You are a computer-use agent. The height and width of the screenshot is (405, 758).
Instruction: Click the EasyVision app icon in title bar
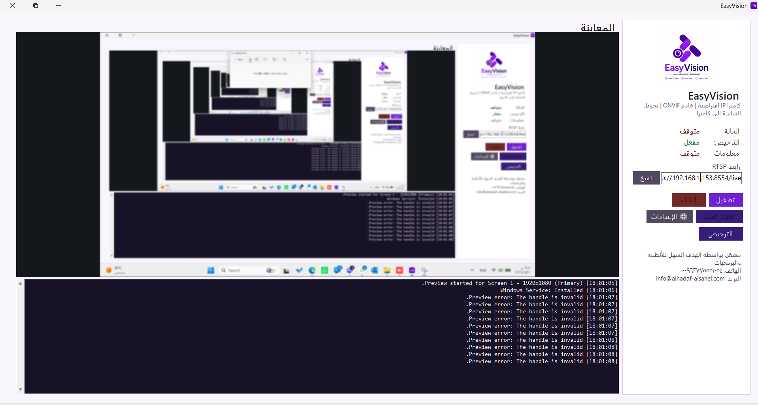[x=754, y=6]
